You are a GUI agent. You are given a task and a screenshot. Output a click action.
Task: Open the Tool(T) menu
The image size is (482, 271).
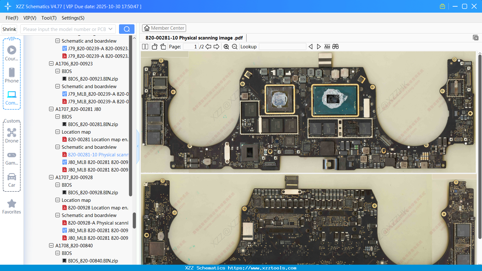49,18
